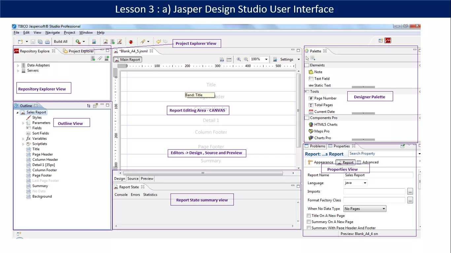Switch to the Advanced properties tab
This screenshot has height=253, width=451.
click(x=367, y=162)
